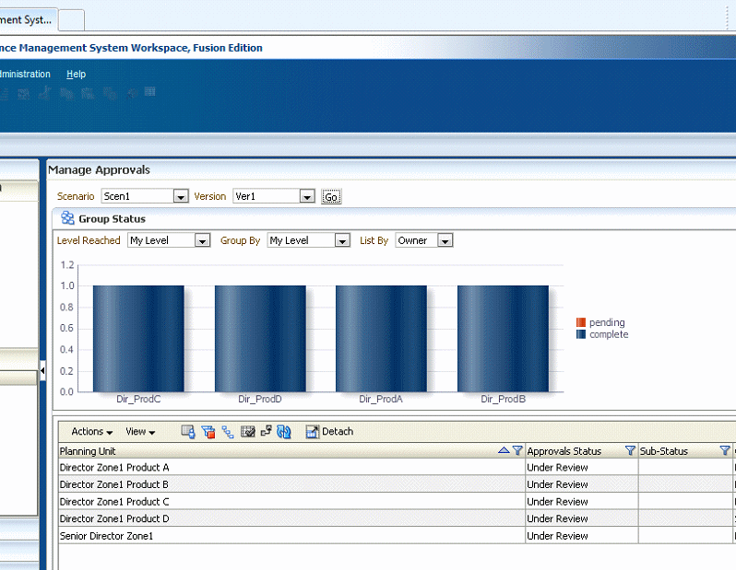
Task: Open the Planning Unit column filter funnel
Action: (517, 450)
